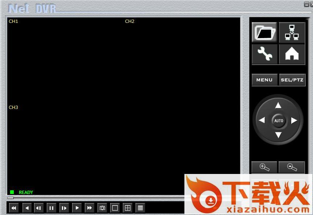This screenshot has width=313, height=215.
Task: Zoom out with the minus magnifier
Action: pyautogui.click(x=292, y=167)
